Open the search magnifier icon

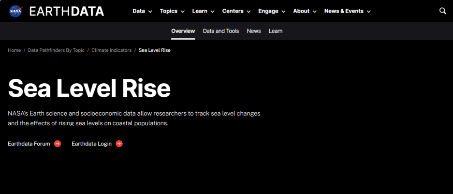pyautogui.click(x=442, y=11)
